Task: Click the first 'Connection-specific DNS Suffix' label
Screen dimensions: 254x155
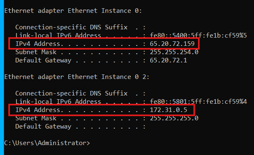Action: point(71,27)
